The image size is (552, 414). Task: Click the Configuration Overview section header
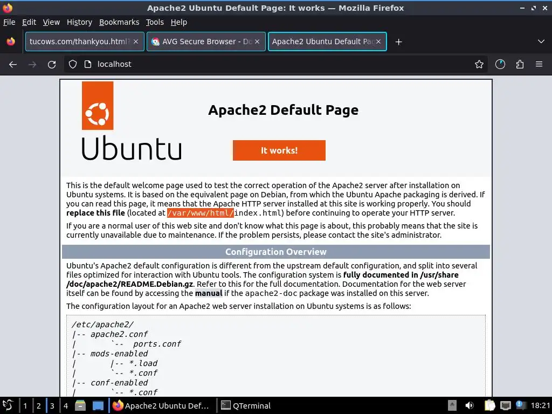(x=276, y=252)
